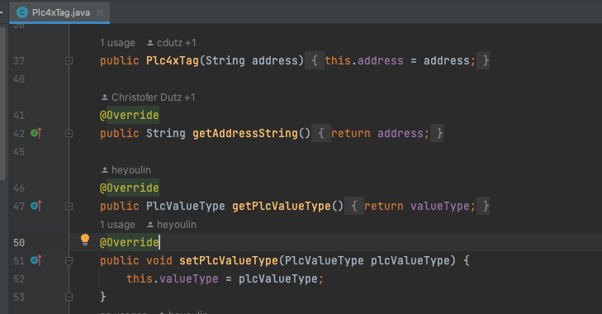Open the heyoulin author hint above line 50
This screenshot has width=602, height=314.
tap(172, 225)
